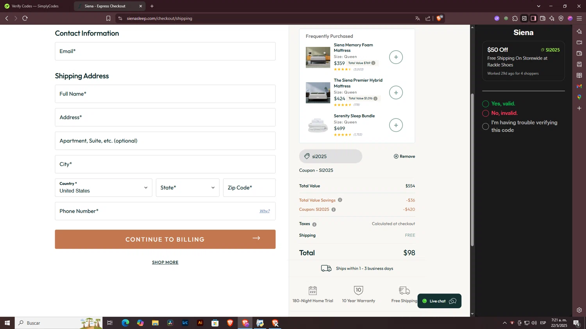This screenshot has width=586, height=329.
Task: Focus the Full Name input field
Action: pos(165,94)
